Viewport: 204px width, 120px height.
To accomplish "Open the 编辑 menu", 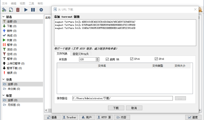I will (14, 3).
